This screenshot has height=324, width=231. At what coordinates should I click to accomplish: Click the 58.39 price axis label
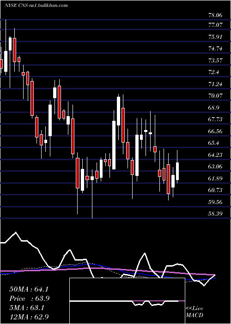(216, 213)
